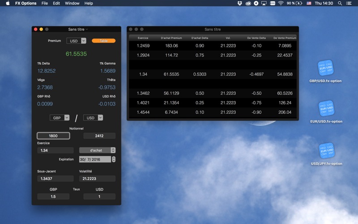The image size is (358, 224).
Task: Open the AirPlay display menu
Action: coord(264,3)
